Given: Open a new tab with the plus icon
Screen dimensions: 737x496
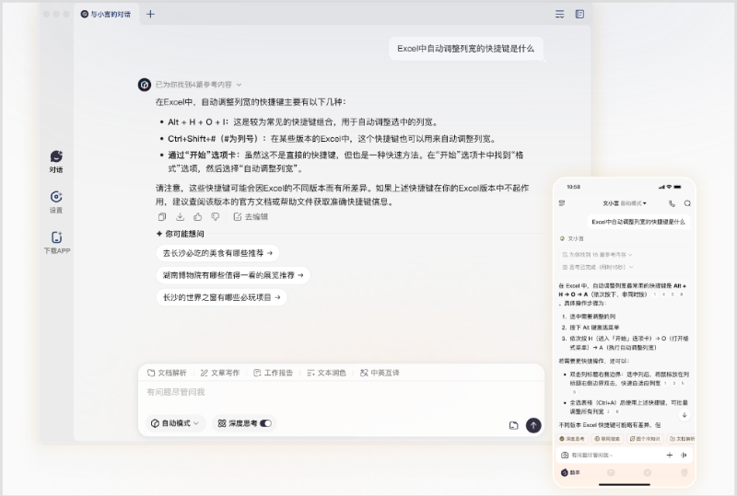Looking at the screenshot, I should click(x=151, y=14).
